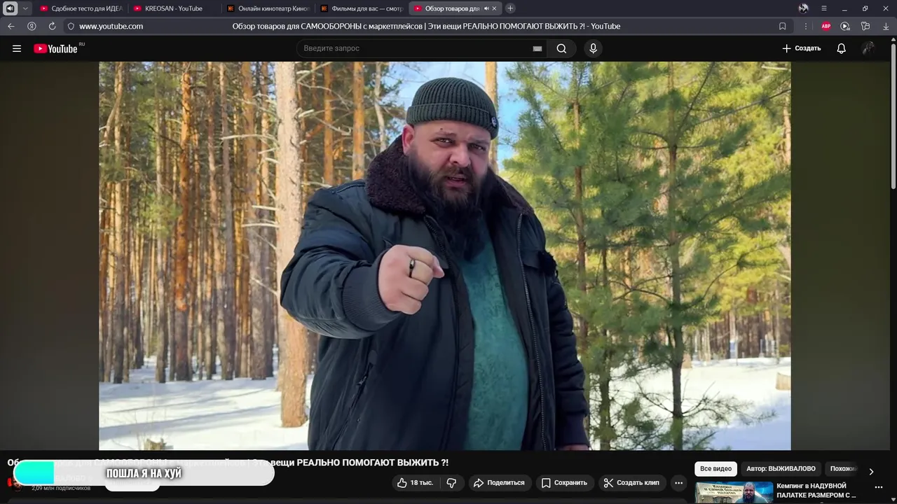Open options menu for the Кемпинг suggested video

[x=879, y=487]
